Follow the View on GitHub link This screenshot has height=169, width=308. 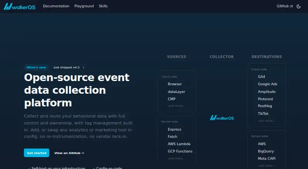(x=69, y=153)
